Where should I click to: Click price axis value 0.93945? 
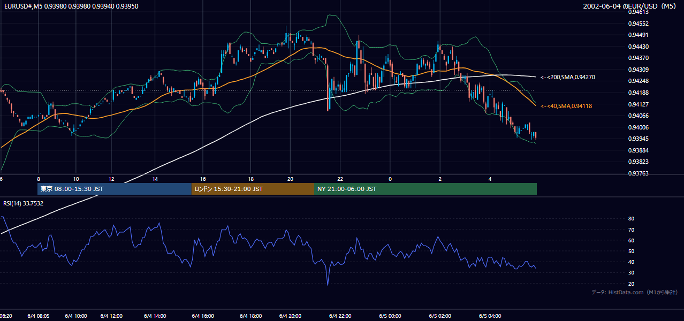[638, 139]
